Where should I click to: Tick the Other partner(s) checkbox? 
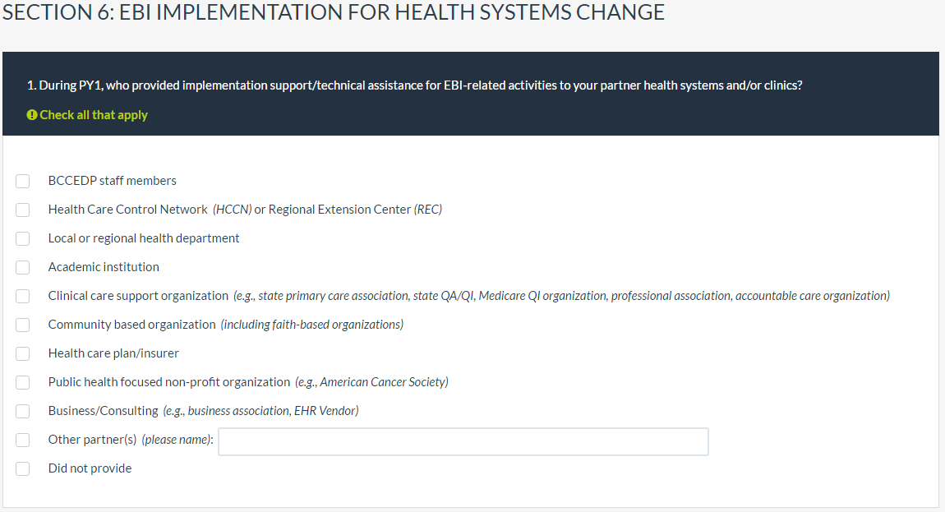point(23,440)
